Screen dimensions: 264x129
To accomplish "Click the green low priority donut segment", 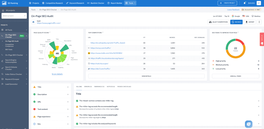I will (229, 43).
